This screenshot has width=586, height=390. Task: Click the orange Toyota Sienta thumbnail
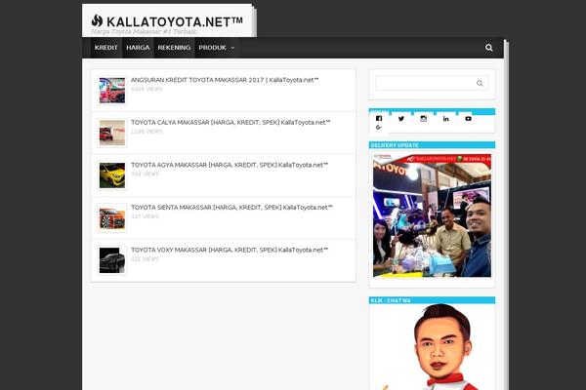coord(112,218)
